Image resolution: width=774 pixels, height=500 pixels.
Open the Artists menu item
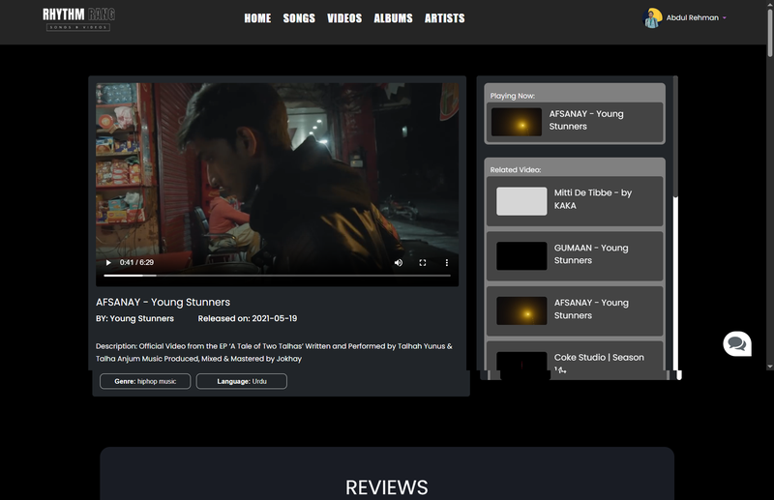[445, 18]
